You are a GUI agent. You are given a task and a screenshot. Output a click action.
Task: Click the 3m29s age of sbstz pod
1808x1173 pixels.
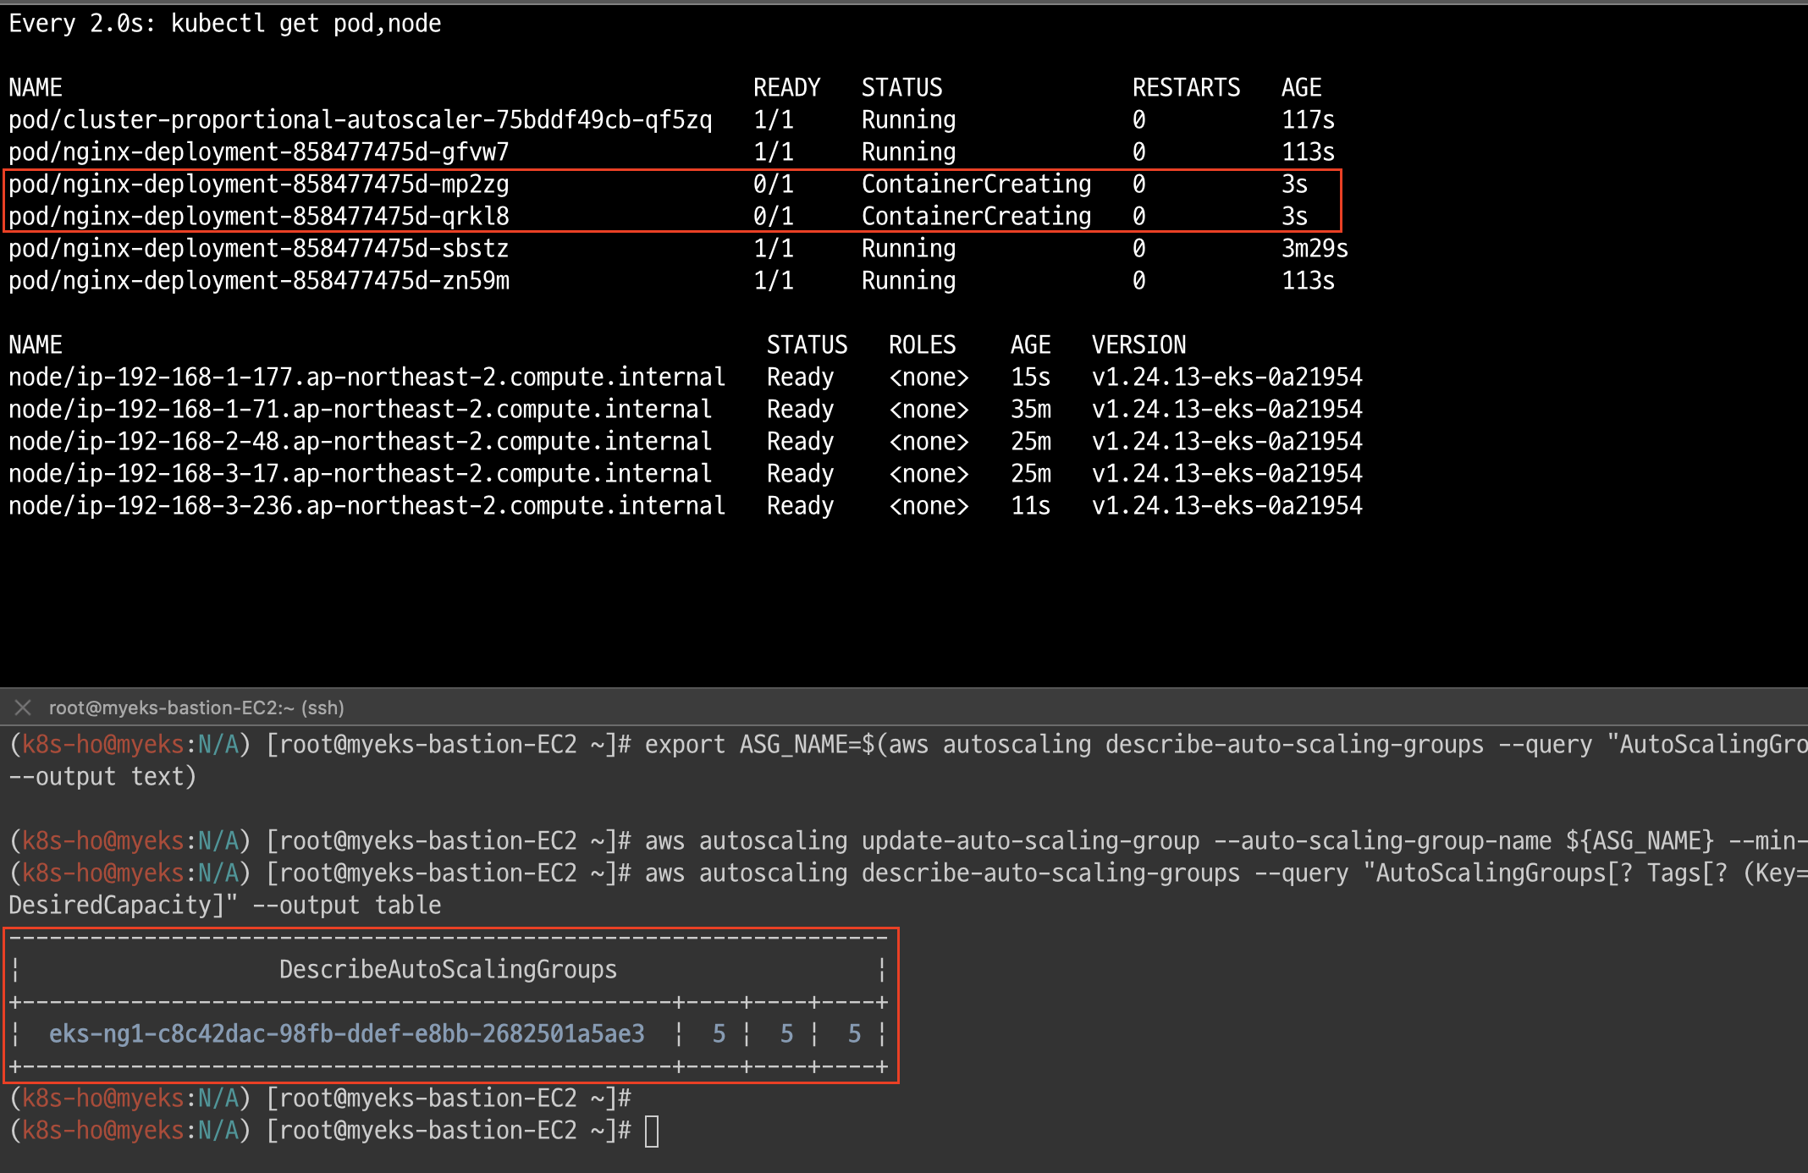click(1314, 249)
